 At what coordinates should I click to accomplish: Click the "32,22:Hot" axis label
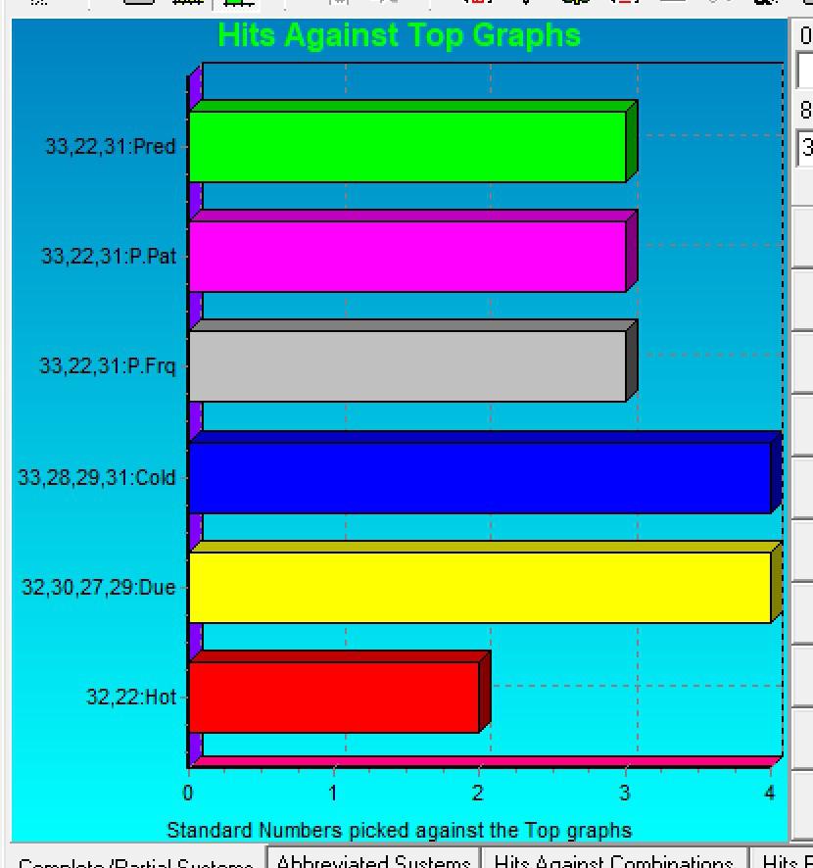point(130,698)
